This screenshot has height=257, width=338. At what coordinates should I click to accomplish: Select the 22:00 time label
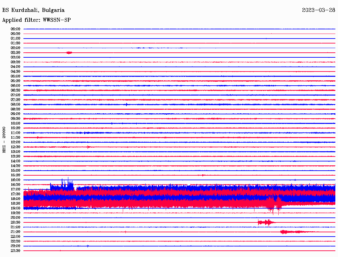(x=16, y=237)
